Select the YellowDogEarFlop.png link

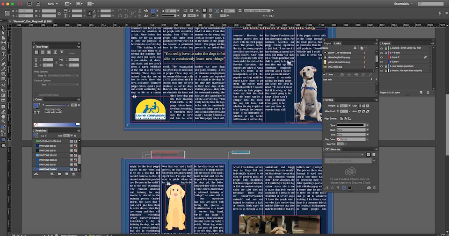click(x=348, y=57)
